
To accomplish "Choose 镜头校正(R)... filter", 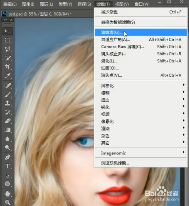I will pos(141,54).
